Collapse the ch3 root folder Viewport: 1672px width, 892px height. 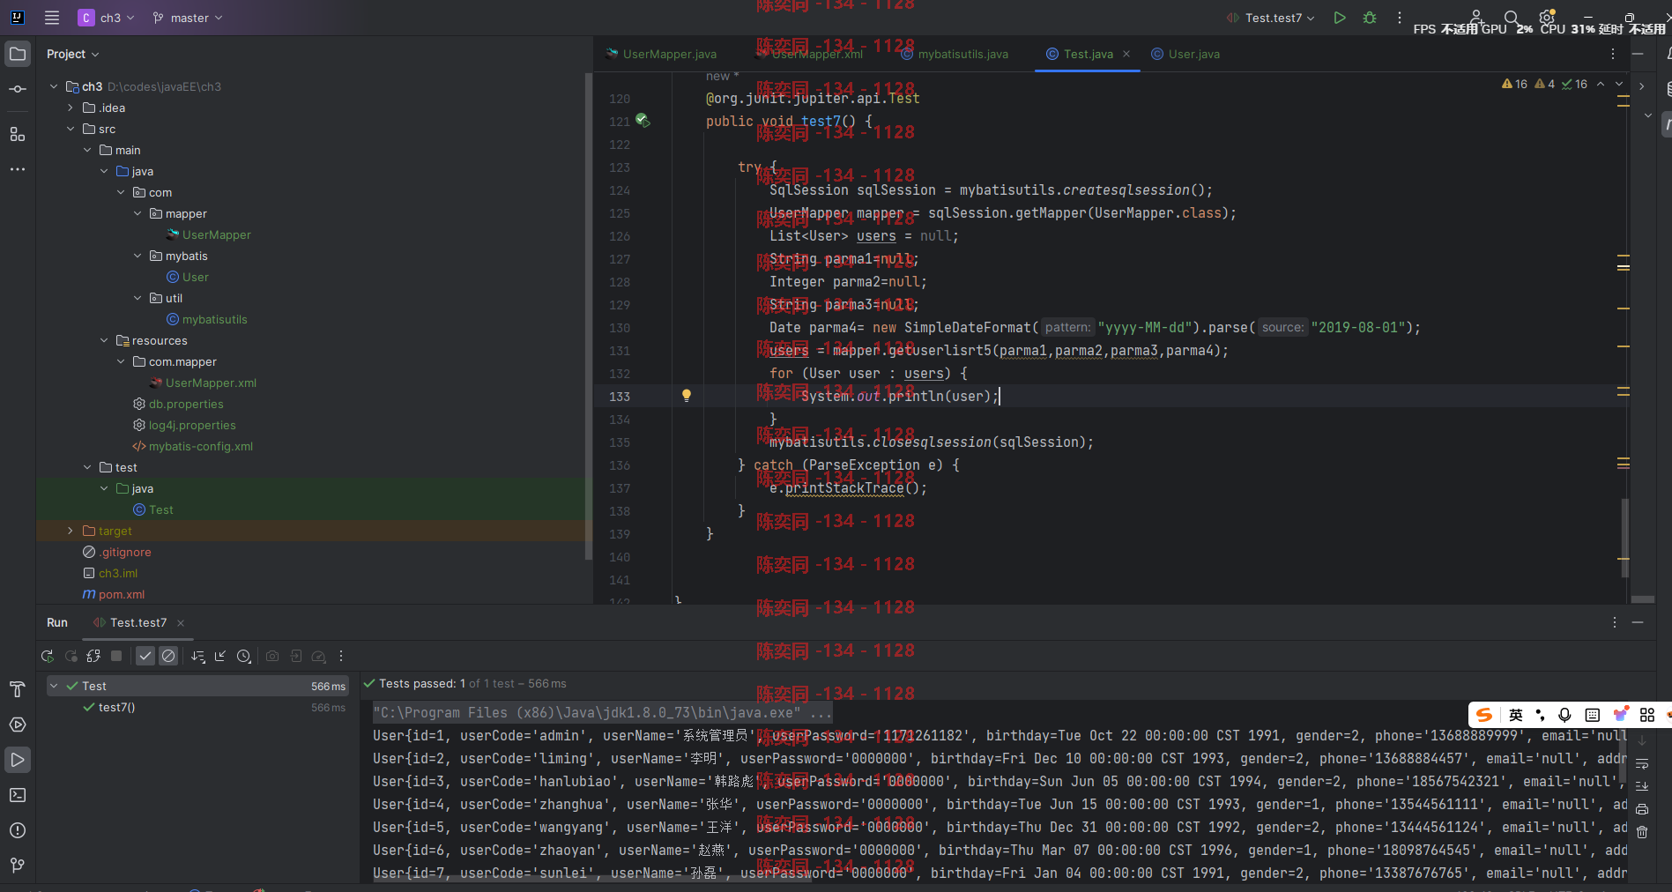point(54,86)
